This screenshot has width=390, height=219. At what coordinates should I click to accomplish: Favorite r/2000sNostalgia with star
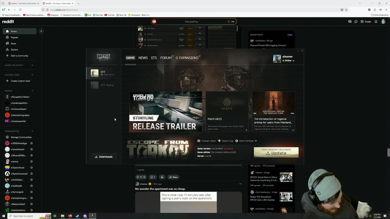point(31,143)
